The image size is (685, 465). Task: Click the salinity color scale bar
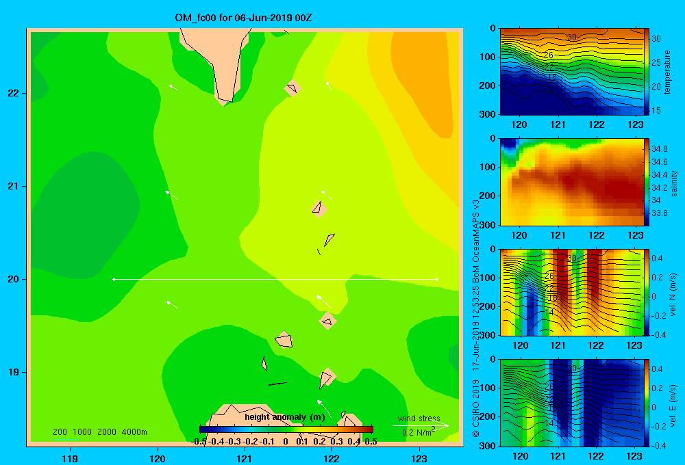pos(647,182)
